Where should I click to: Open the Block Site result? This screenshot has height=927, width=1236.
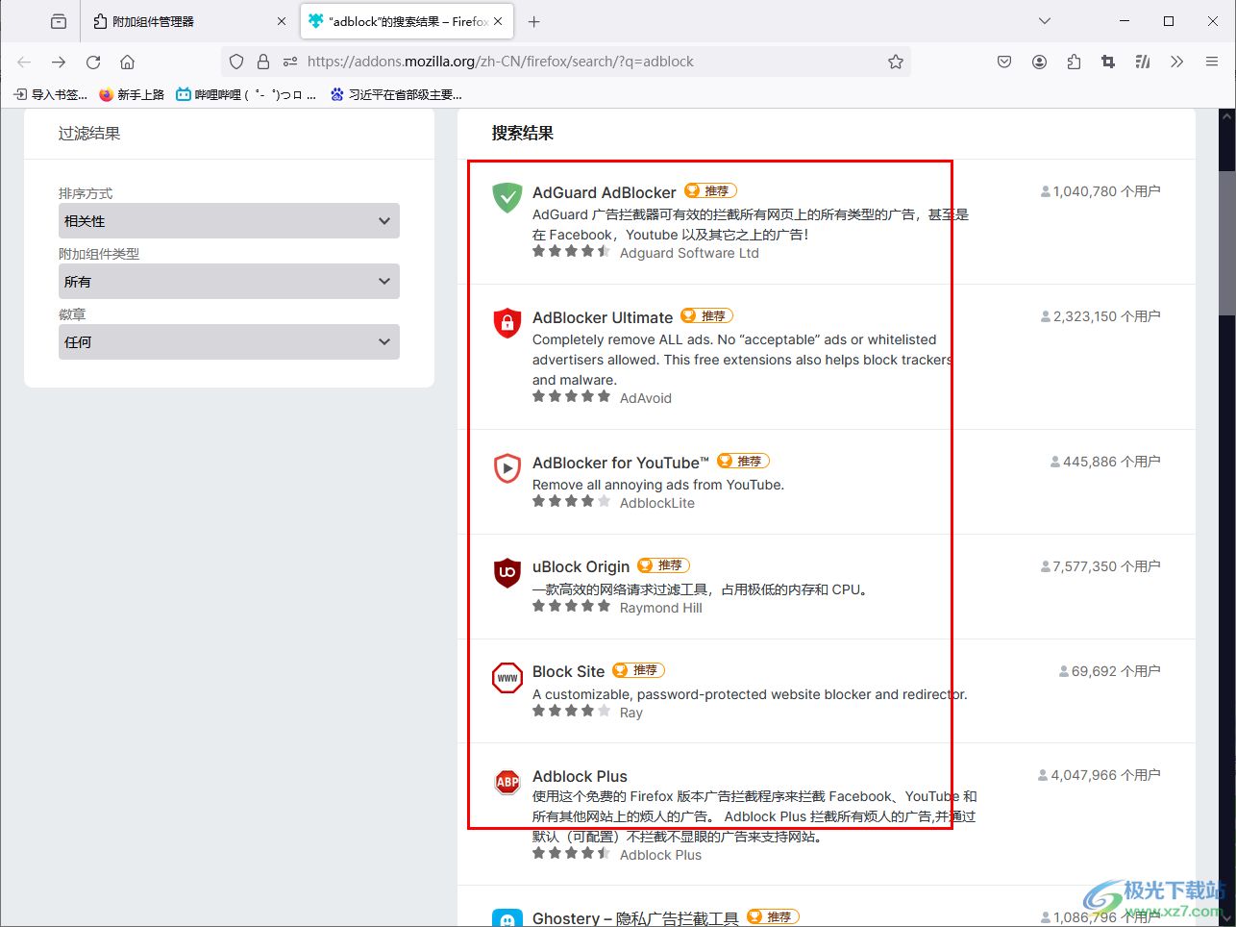(x=569, y=671)
